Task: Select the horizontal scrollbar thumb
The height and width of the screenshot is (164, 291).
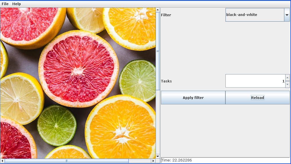Action: click(66, 161)
